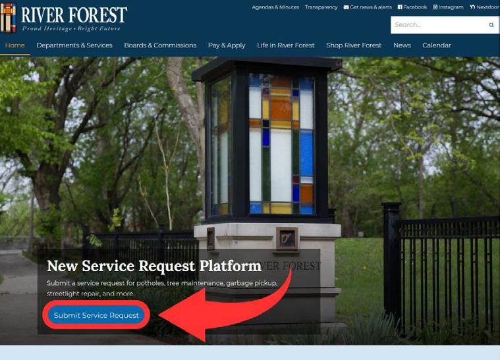This screenshot has height=360, width=500.
Task: Open the Calendar menu item
Action: click(x=437, y=45)
